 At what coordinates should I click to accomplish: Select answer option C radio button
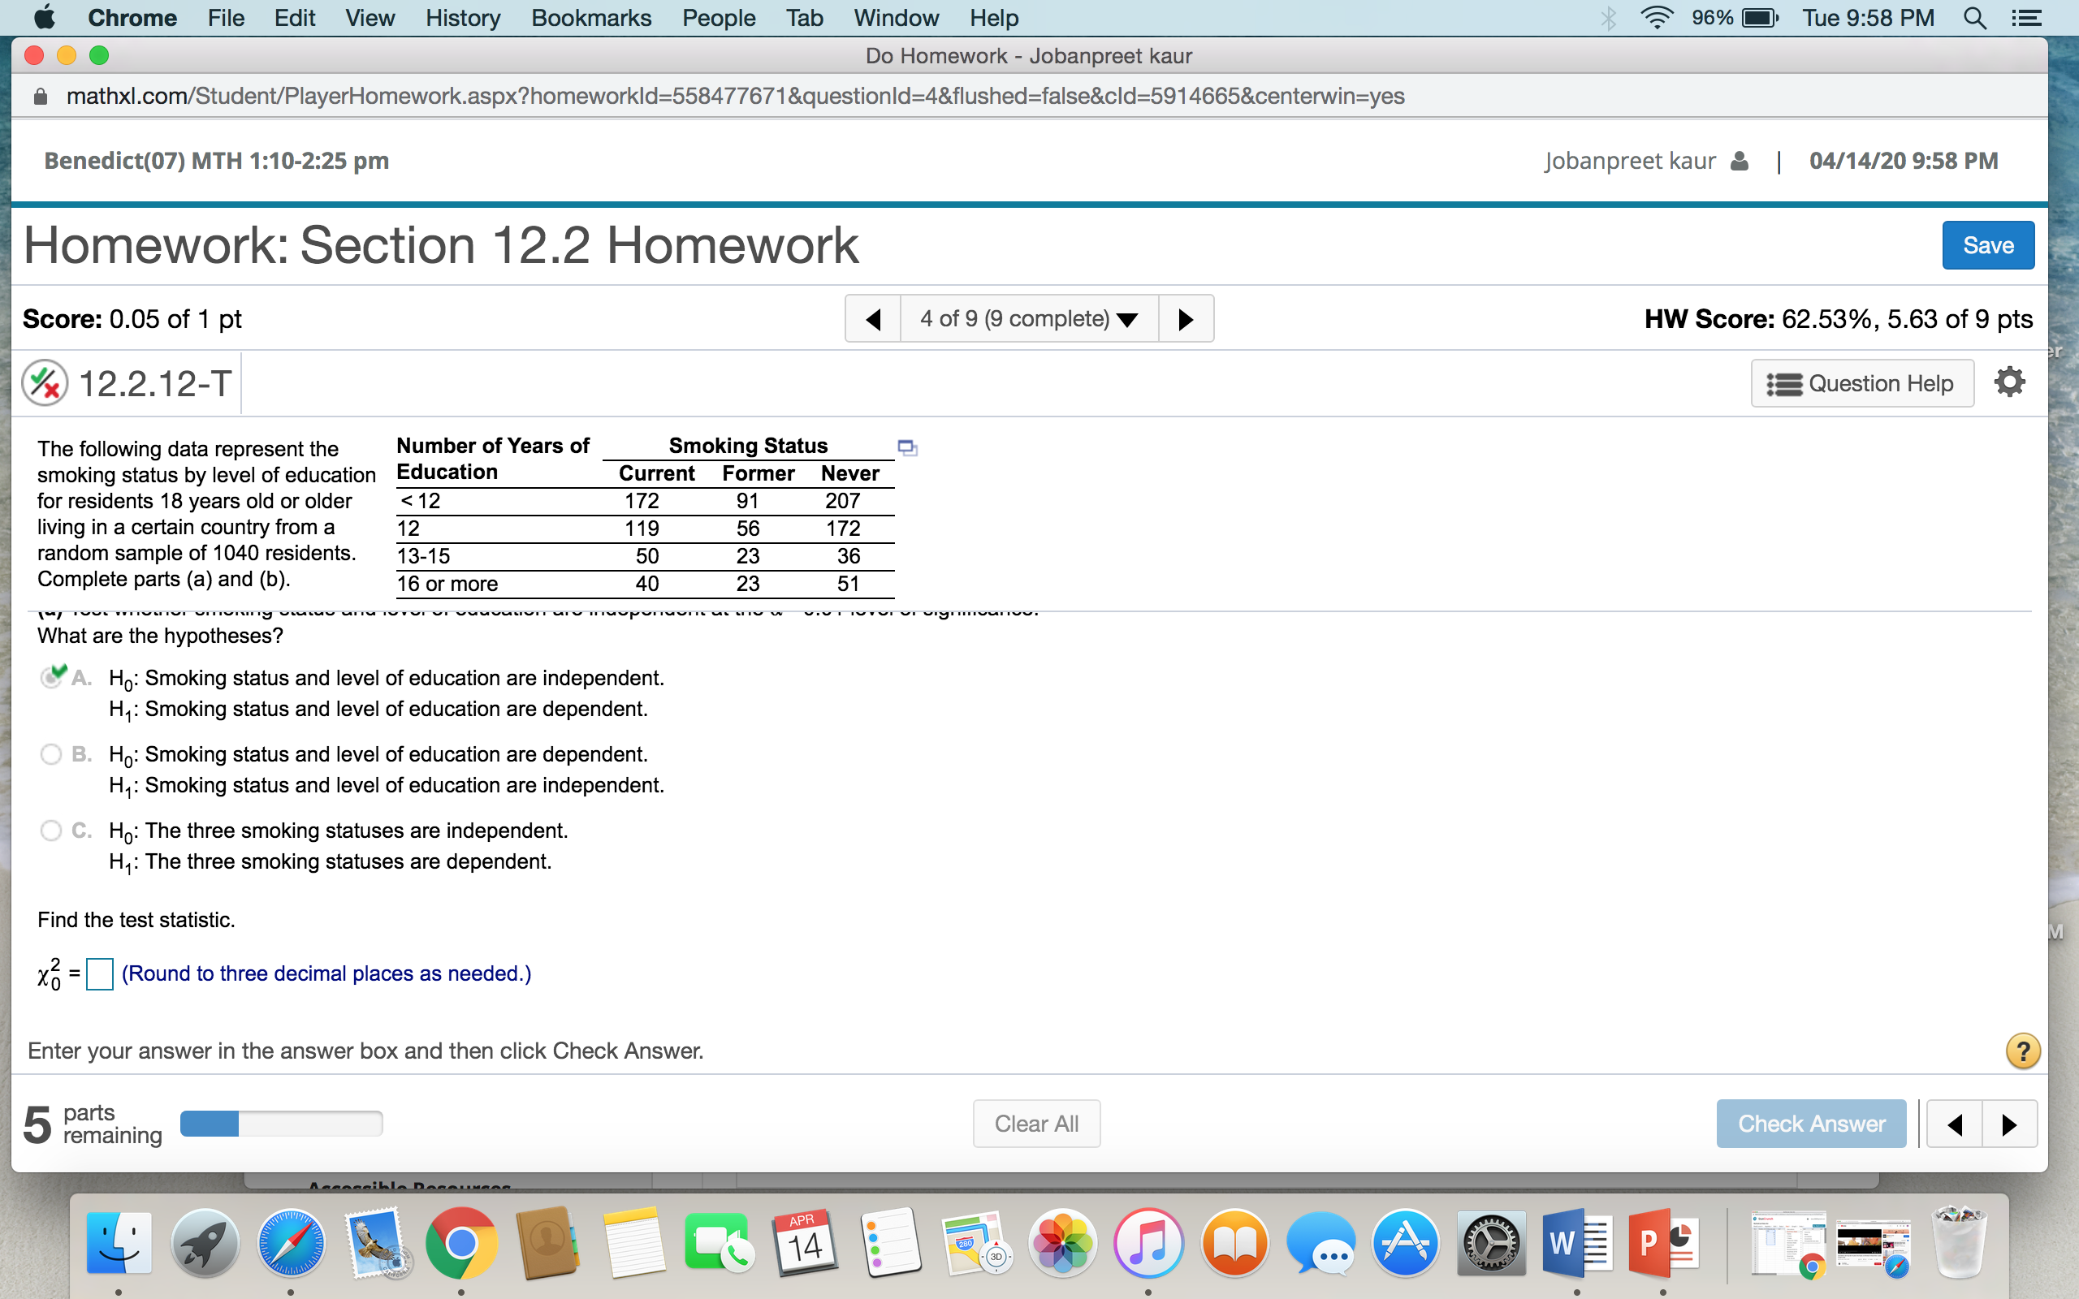pyautogui.click(x=51, y=831)
